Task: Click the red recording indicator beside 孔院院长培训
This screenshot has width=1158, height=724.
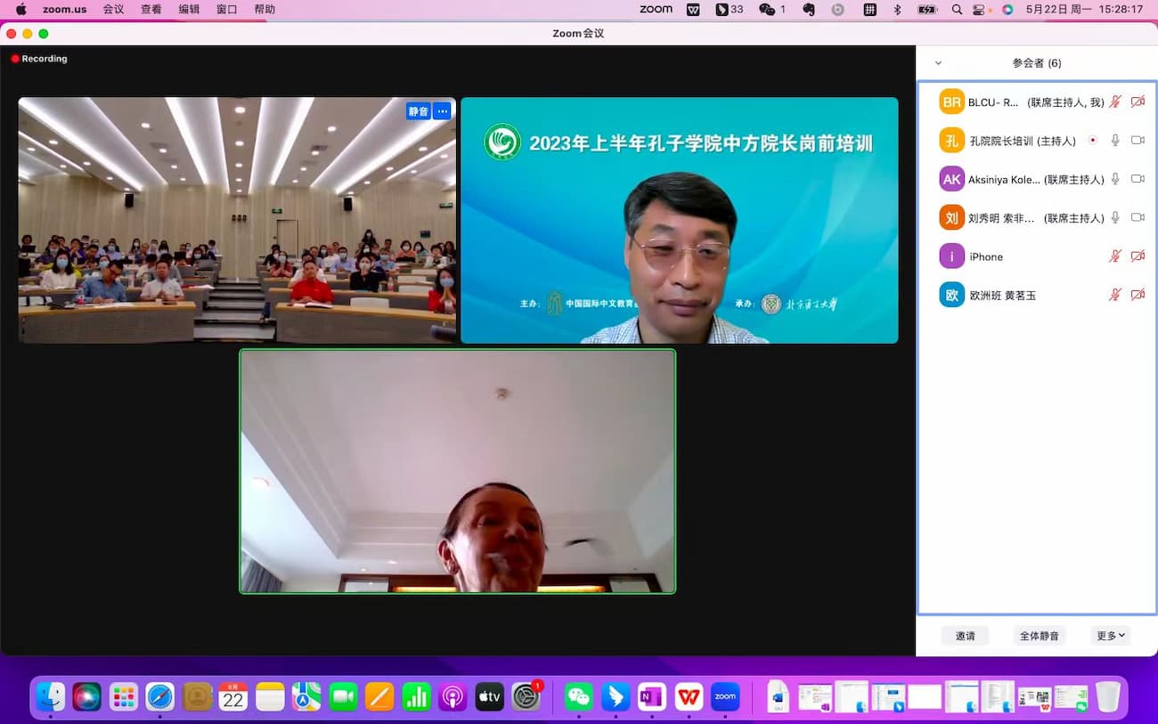Action: 1092,141
